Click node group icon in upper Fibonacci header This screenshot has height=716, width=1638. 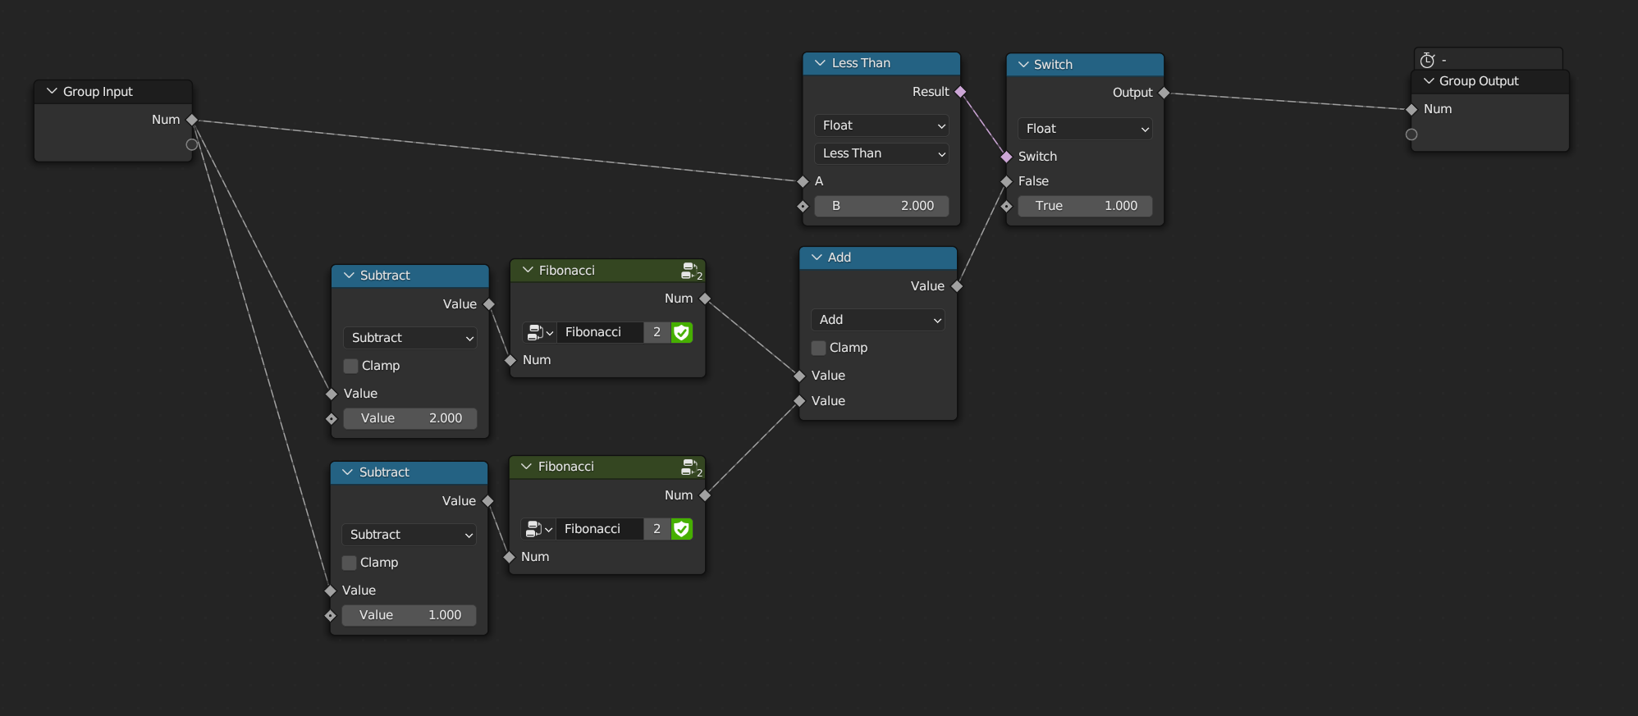691,271
